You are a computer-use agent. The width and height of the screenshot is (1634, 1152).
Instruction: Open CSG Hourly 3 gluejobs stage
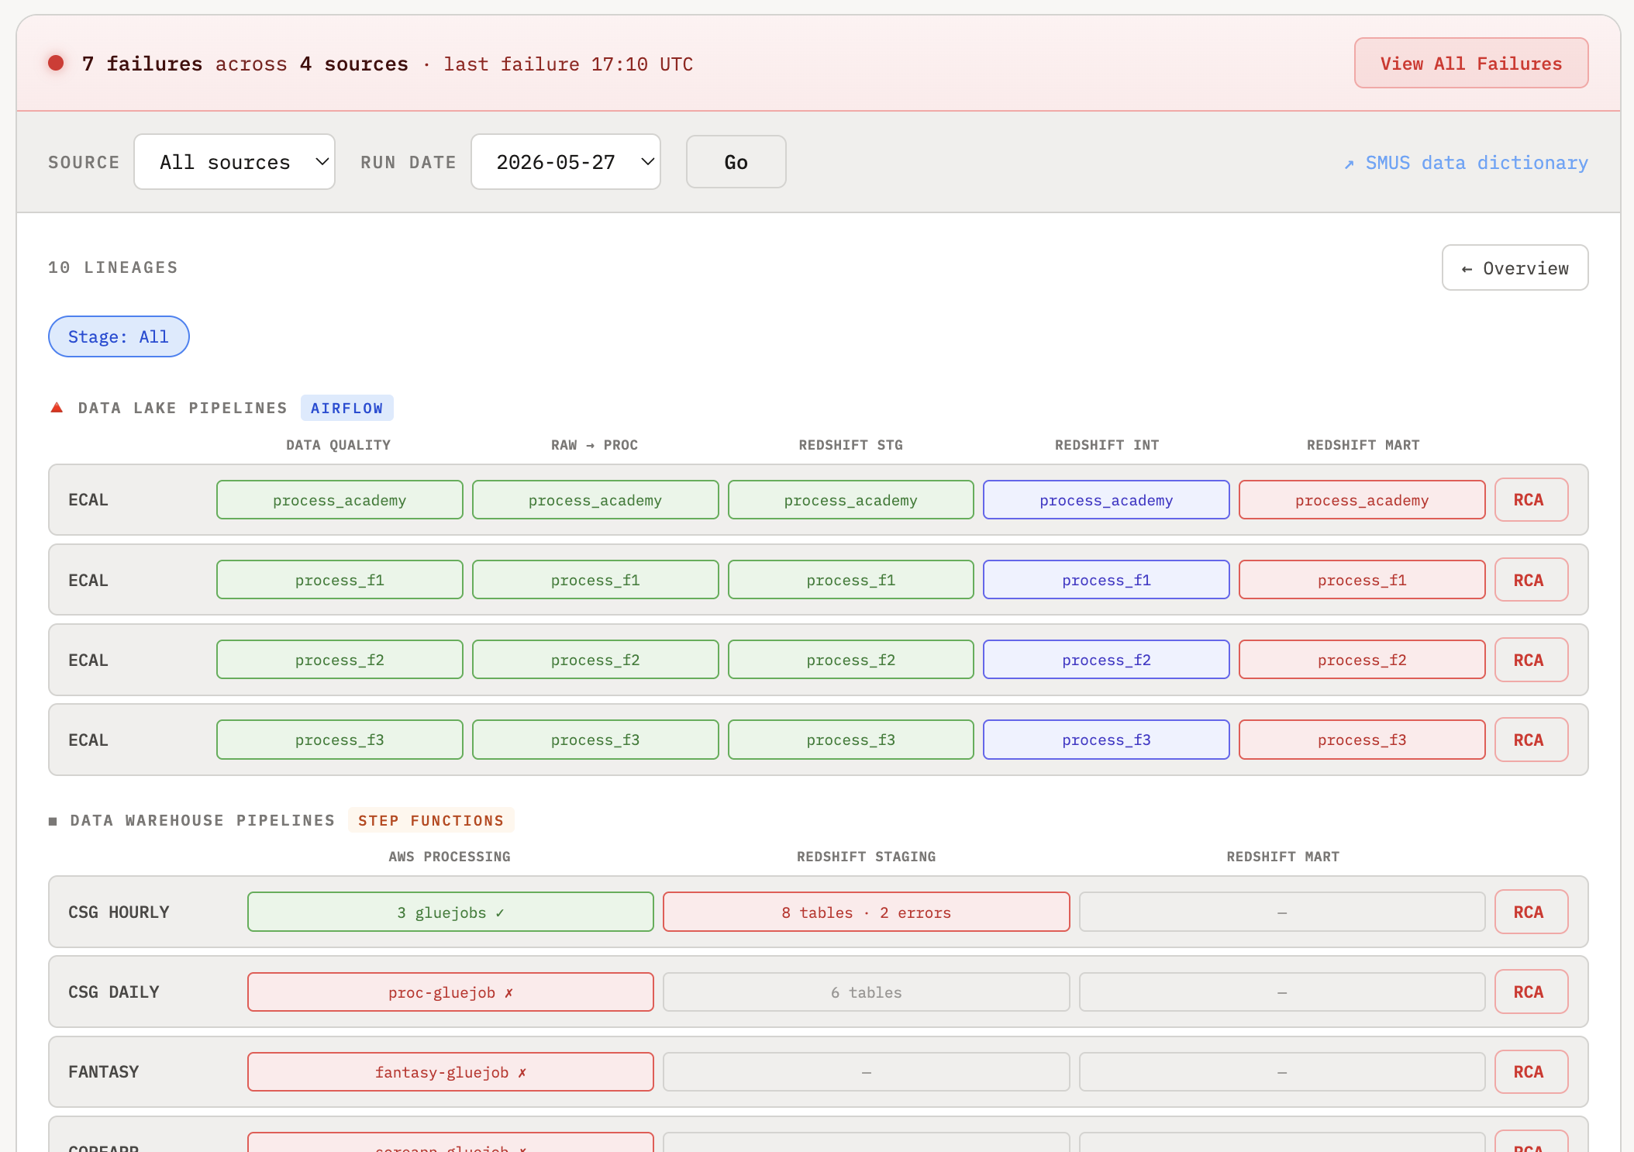450,912
